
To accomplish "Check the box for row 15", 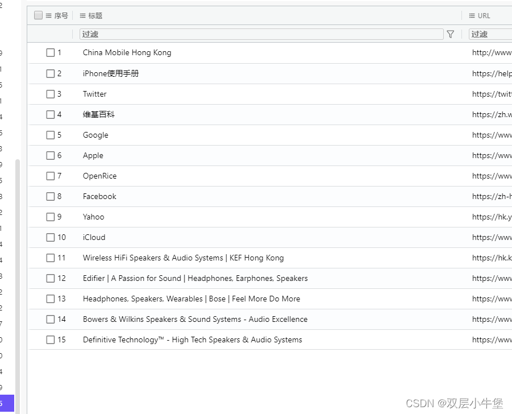I will 50,340.
